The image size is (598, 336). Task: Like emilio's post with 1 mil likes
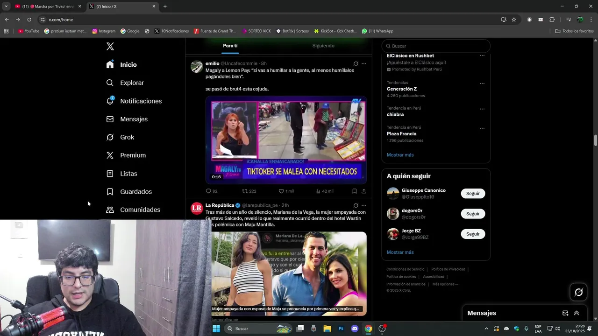286,191
